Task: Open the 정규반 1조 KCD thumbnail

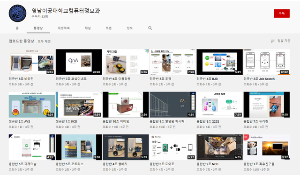Action: click(x=79, y=105)
